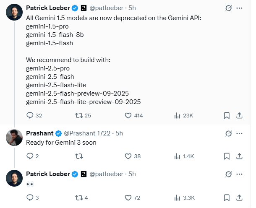
Task: Open more options on eyes emoji reply
Action: coord(239,174)
